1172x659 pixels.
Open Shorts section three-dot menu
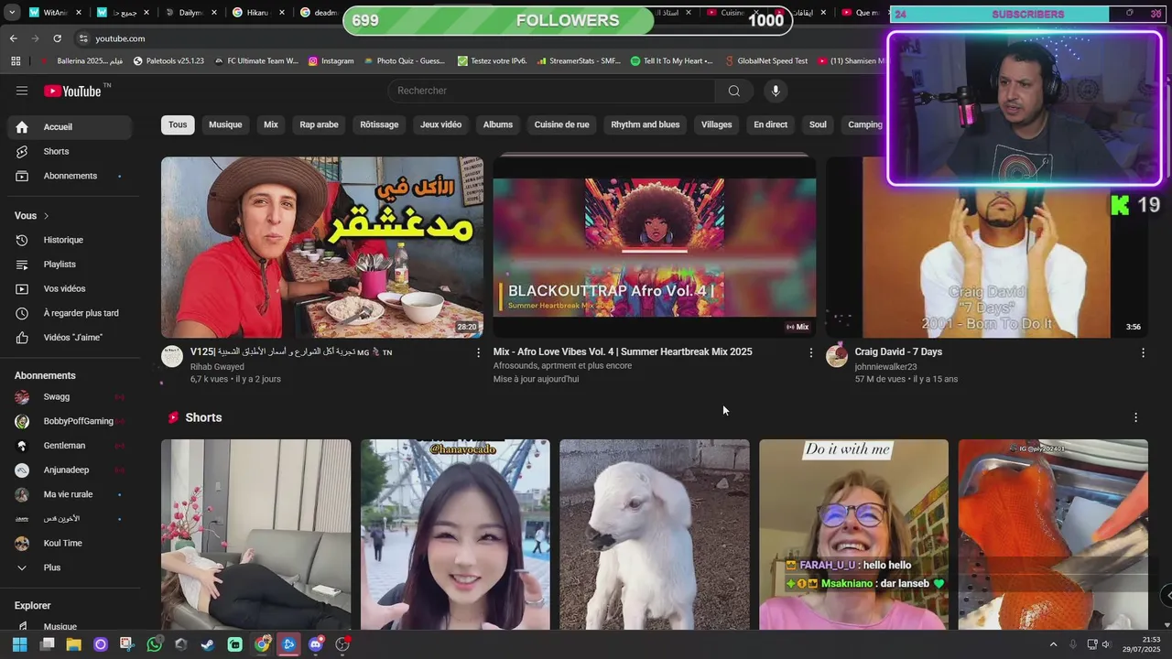coord(1135,417)
